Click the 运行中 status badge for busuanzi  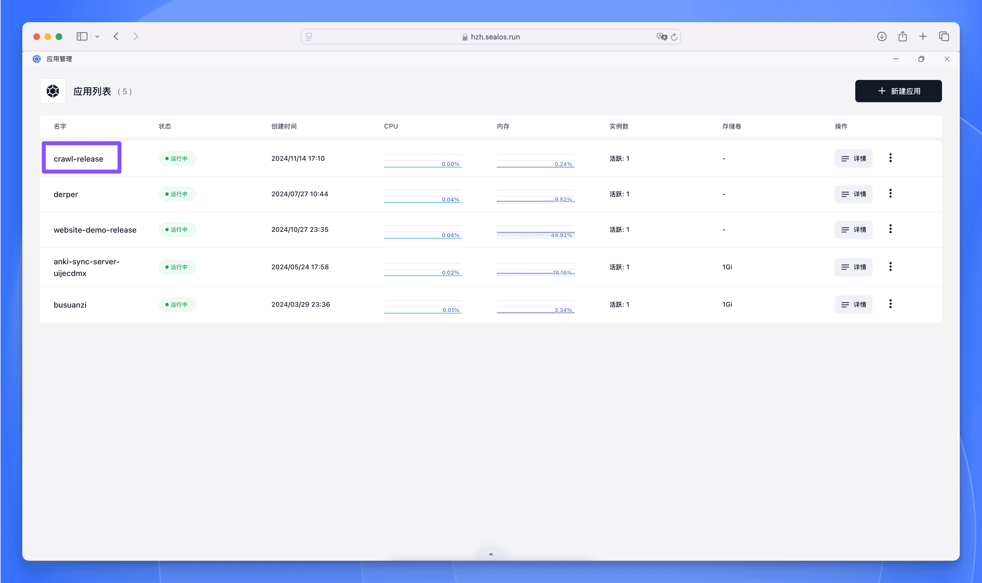pos(177,305)
